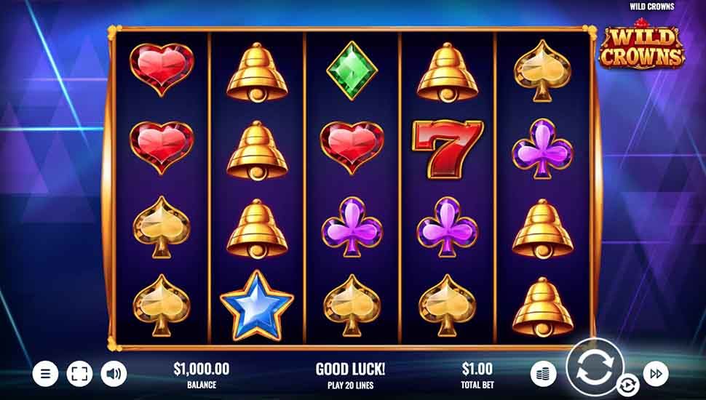Screen dimensions: 706x400
Task: Click the purple club on the fifth reel
Action: coord(542,149)
